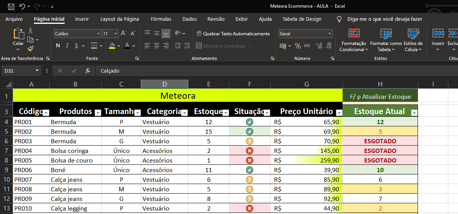Screen dimensions: 458x214
Task: Select the Dados tab
Action: pos(190,19)
